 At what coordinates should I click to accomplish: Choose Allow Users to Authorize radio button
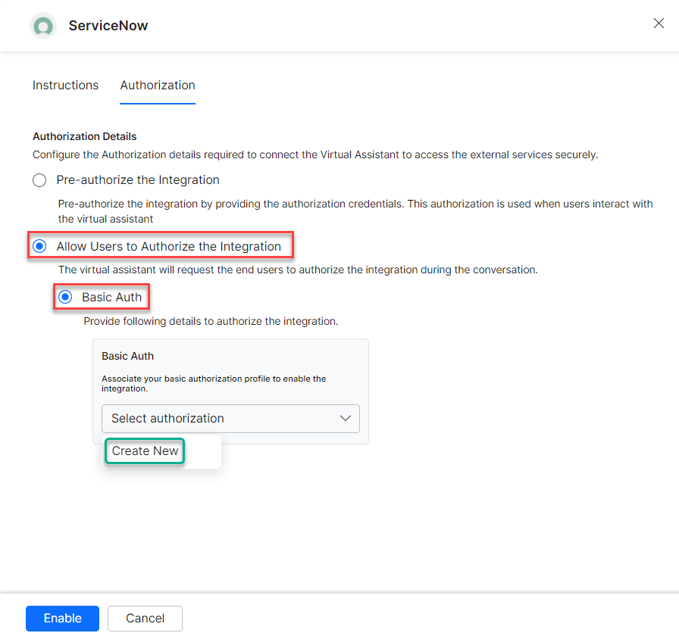[39, 247]
